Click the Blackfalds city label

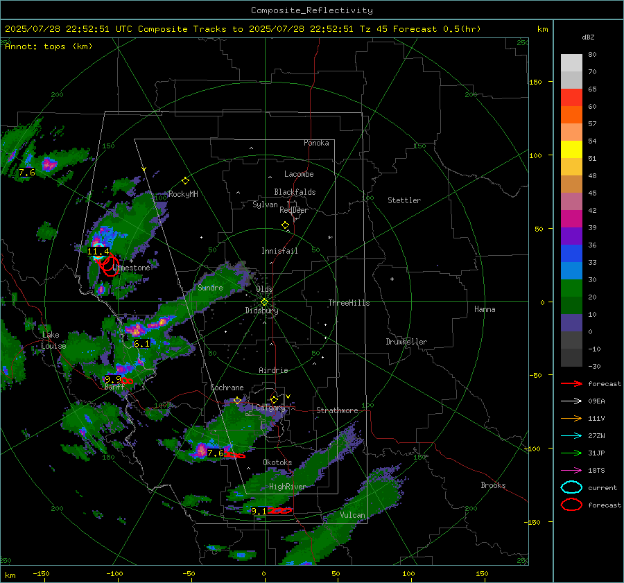click(x=295, y=192)
